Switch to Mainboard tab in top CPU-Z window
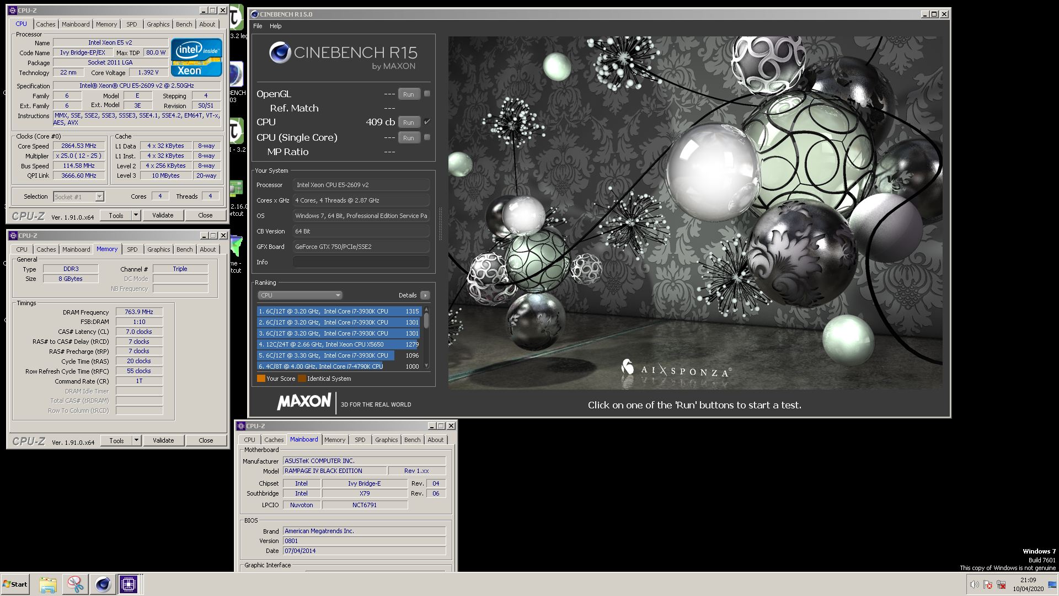1059x596 pixels. point(76,24)
